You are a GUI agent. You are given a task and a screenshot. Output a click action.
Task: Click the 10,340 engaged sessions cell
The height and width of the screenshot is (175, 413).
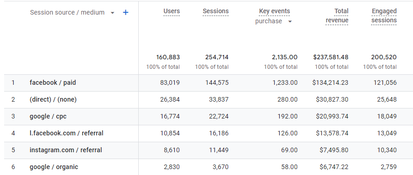(x=387, y=150)
